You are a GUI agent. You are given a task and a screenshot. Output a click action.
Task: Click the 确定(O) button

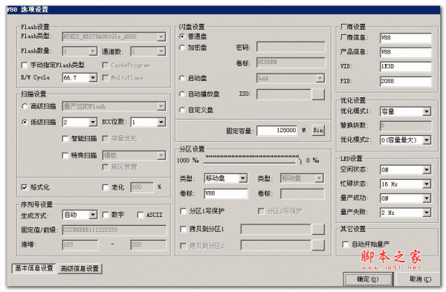tap(368, 279)
